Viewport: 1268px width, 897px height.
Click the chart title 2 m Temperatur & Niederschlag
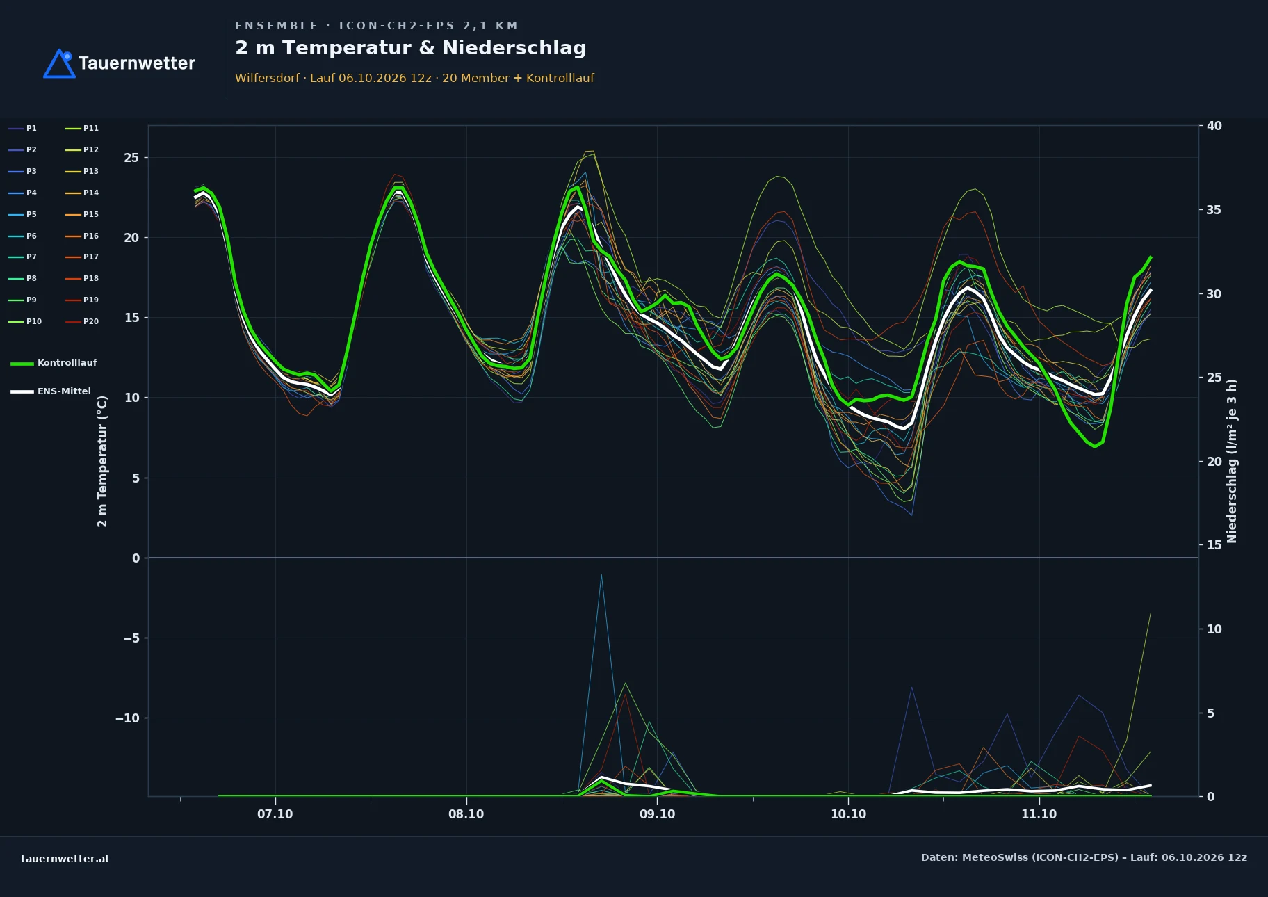[x=411, y=48]
